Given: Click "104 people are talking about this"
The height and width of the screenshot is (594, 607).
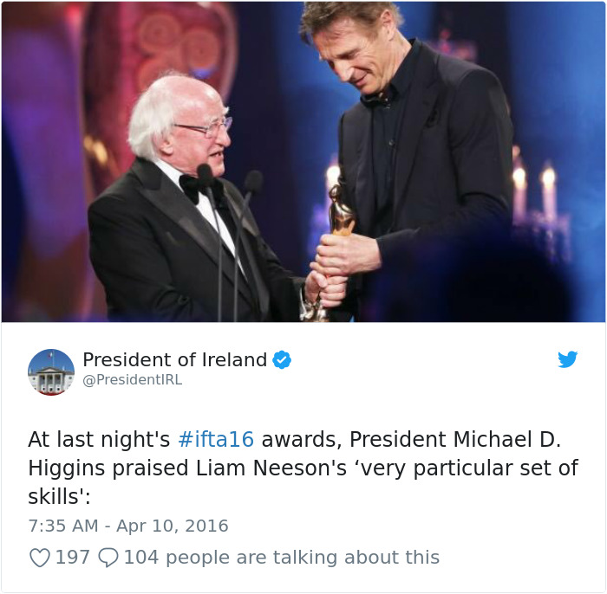Looking at the screenshot, I should pos(281,558).
